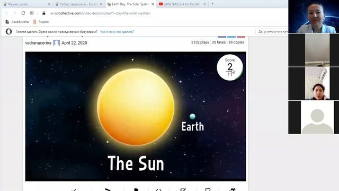This screenshot has width=339, height=191.
Task: Open the speed dial grid icon
Action: coord(32,13)
